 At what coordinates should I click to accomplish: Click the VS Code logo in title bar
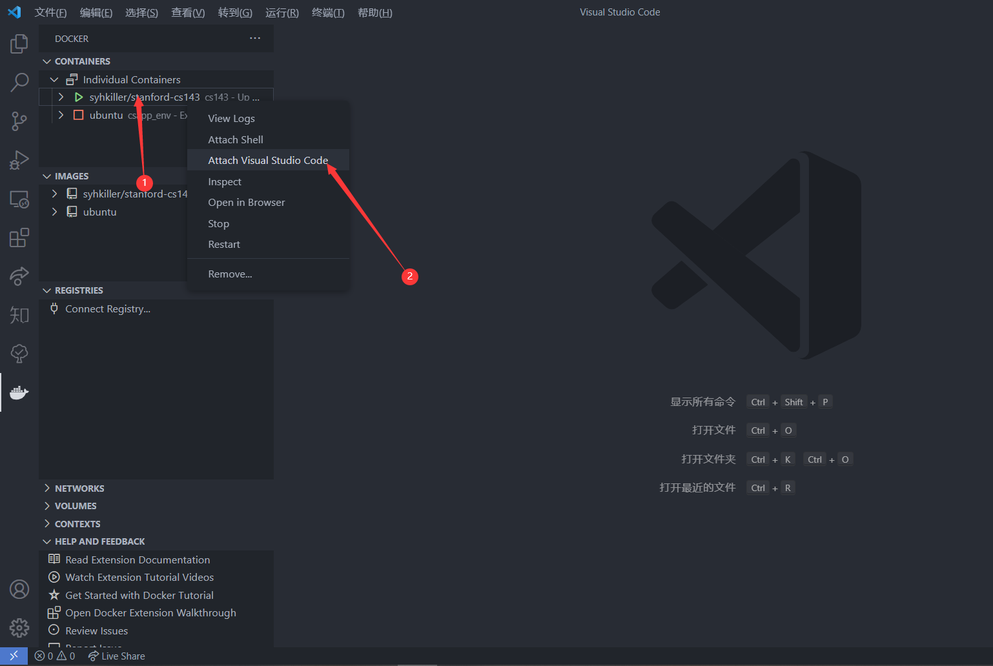point(14,12)
